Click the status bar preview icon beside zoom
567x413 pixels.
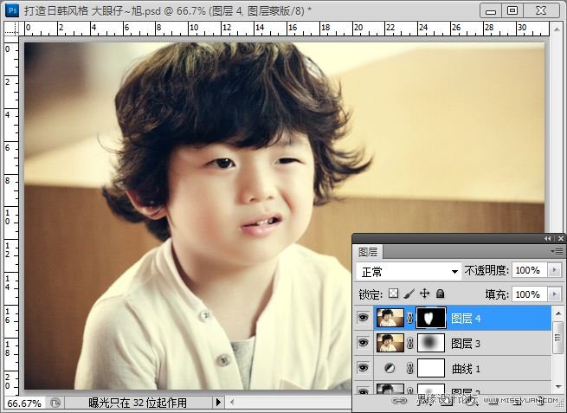(55, 403)
